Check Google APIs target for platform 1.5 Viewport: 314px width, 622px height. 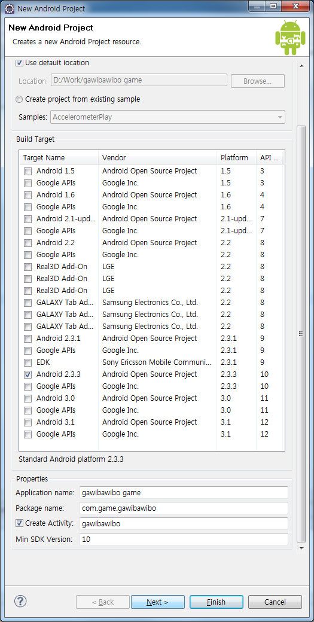click(x=28, y=183)
